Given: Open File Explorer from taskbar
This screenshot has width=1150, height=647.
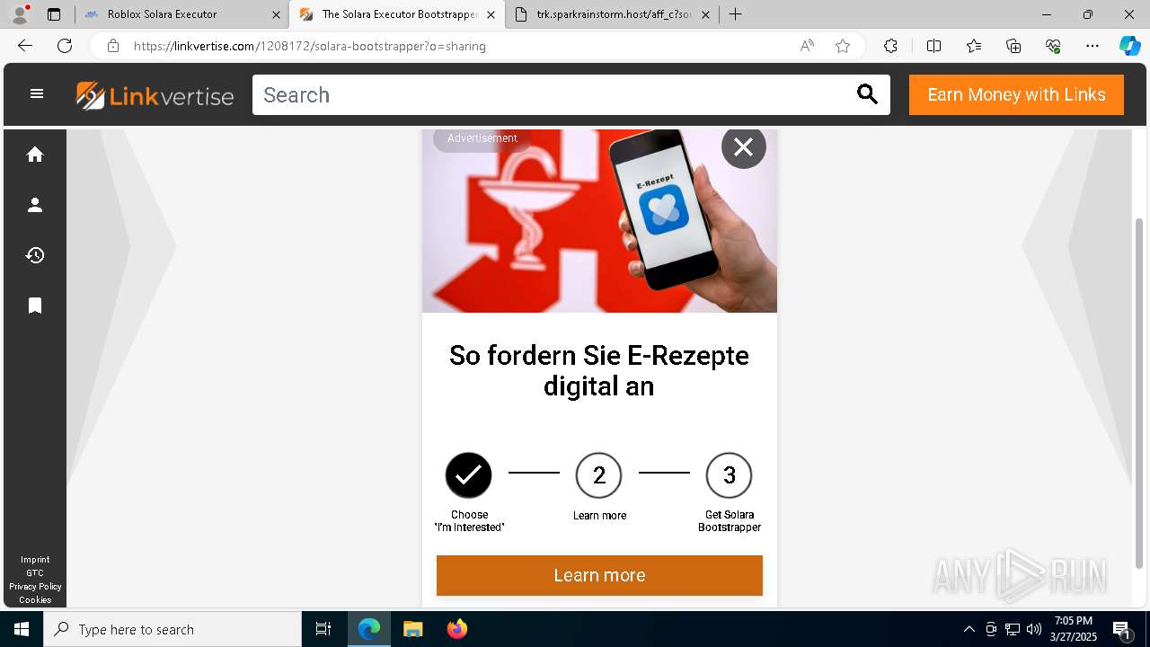Looking at the screenshot, I should [x=412, y=629].
